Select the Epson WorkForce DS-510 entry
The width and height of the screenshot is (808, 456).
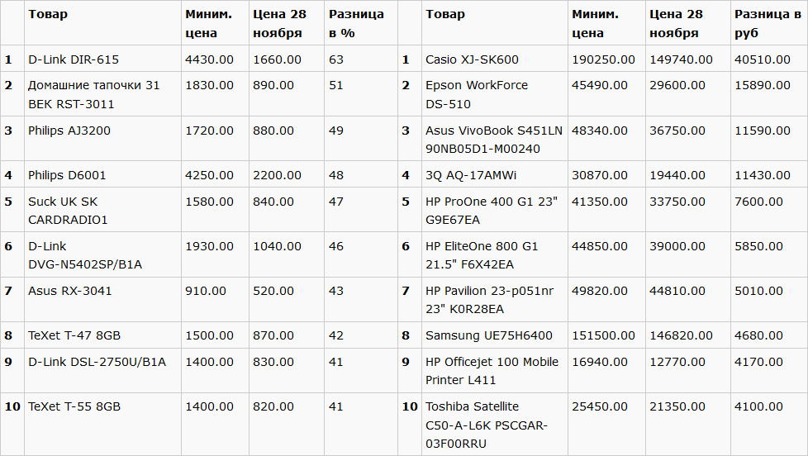click(x=495, y=94)
